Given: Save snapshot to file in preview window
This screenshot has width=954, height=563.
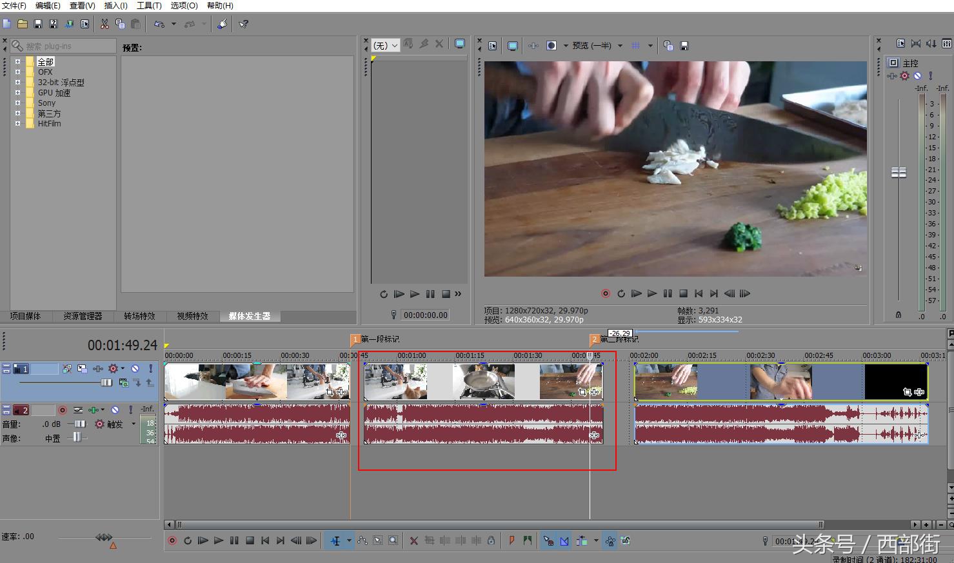Looking at the screenshot, I should [684, 46].
